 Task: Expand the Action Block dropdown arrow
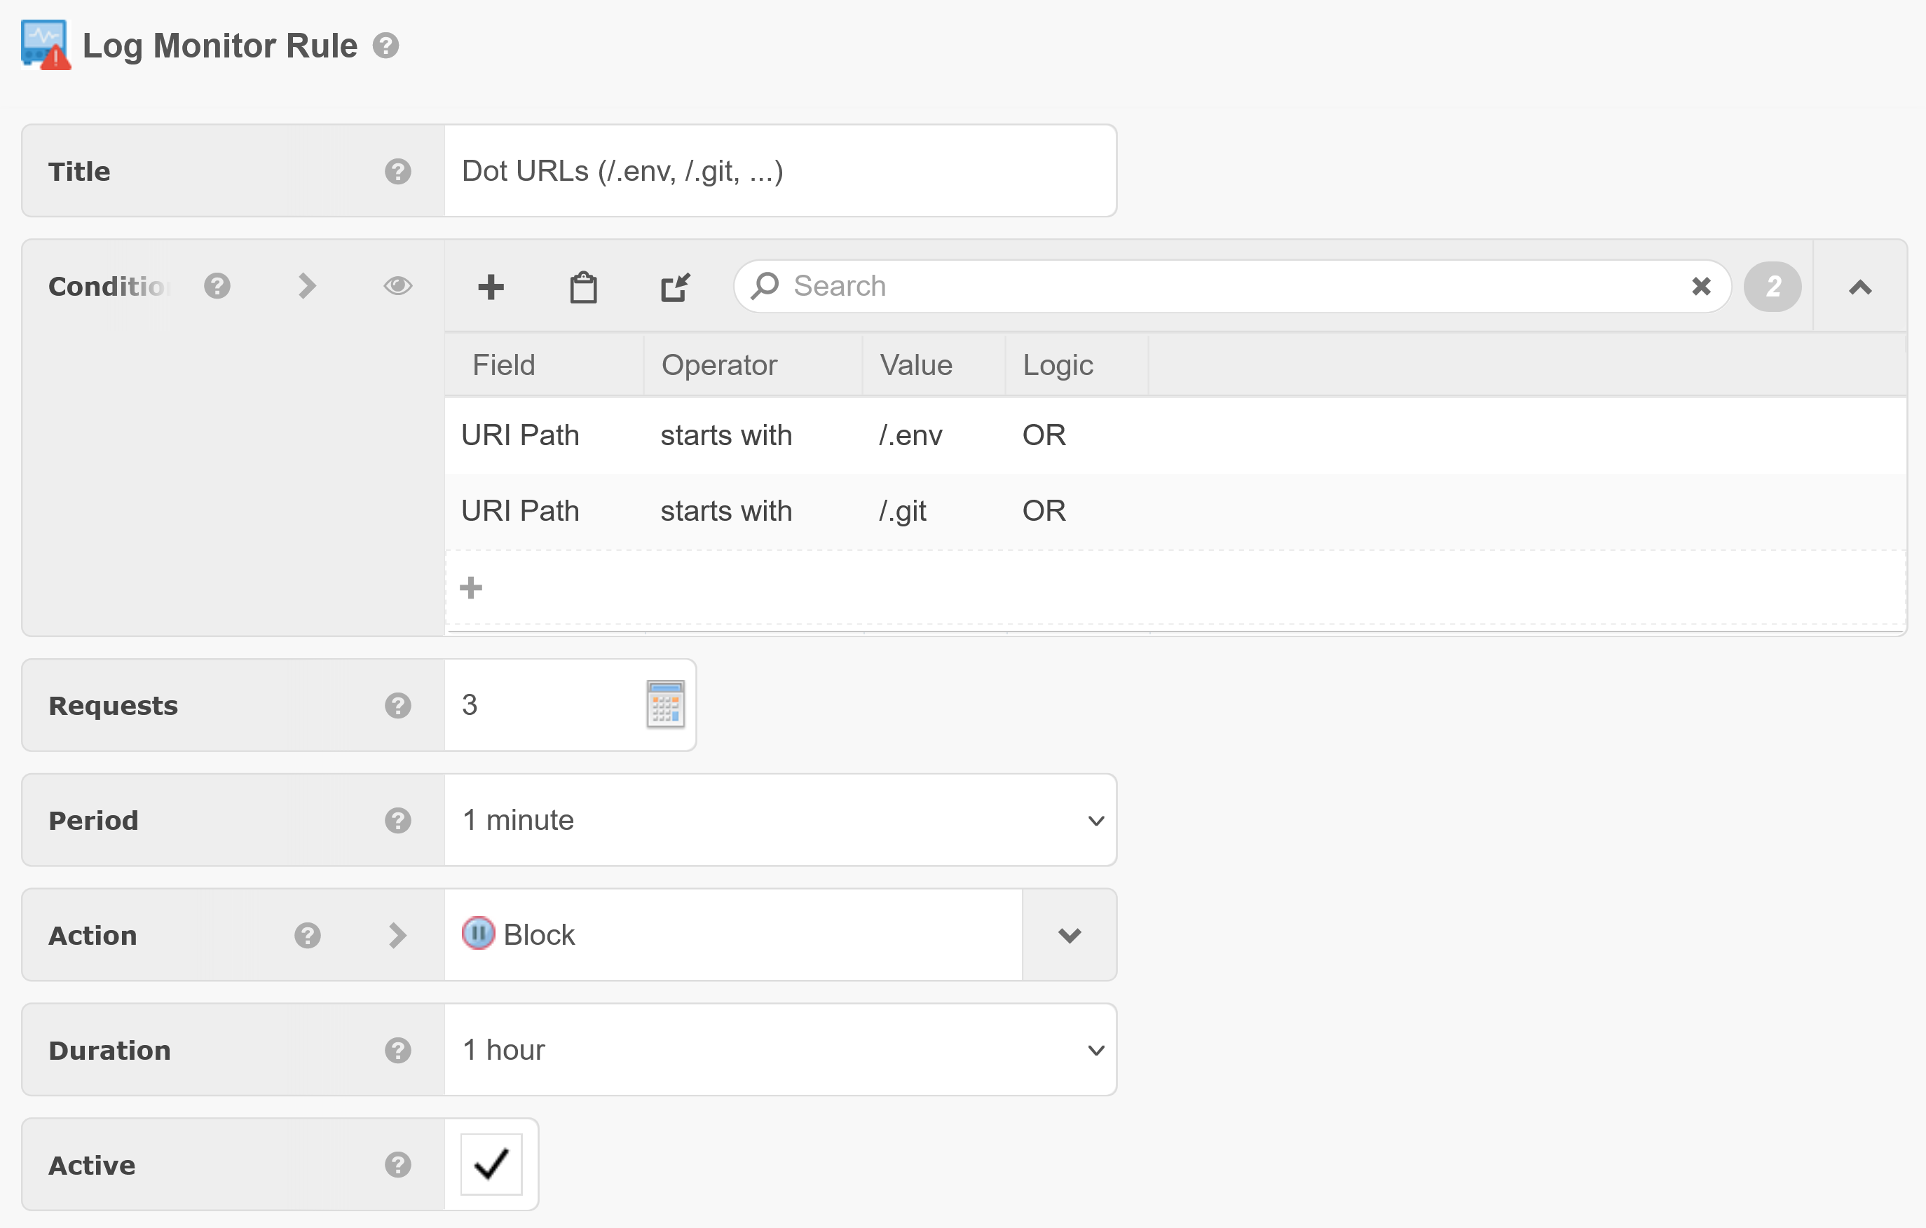(1069, 934)
